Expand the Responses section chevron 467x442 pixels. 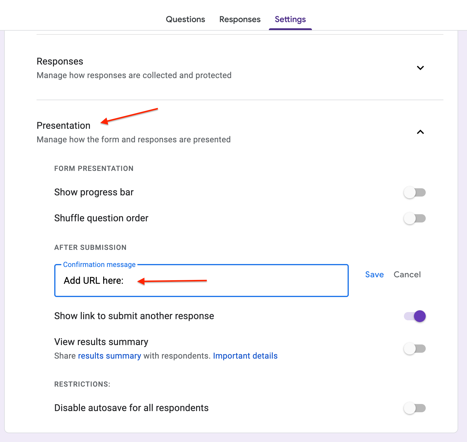pyautogui.click(x=420, y=68)
